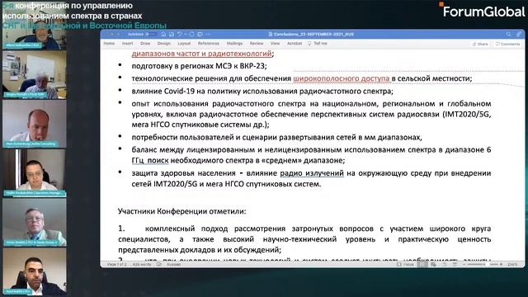The height and width of the screenshot is (297, 528).
Task: Click the bullet line starting 'влияние Covid-19'
Action: [262, 92]
